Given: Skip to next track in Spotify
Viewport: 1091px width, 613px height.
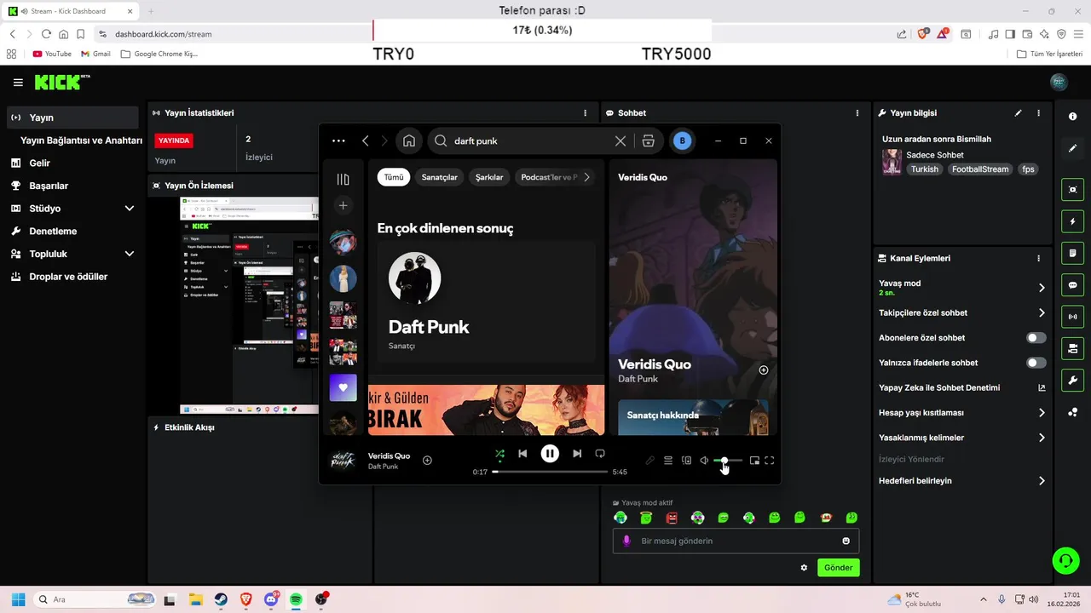Looking at the screenshot, I should pyautogui.click(x=577, y=454).
